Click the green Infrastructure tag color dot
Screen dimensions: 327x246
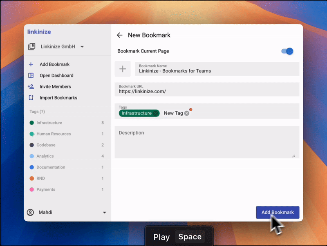click(32, 123)
